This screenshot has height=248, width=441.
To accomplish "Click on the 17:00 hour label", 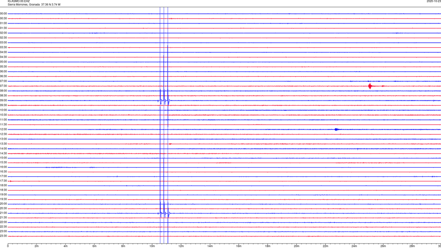I will [3, 176].
